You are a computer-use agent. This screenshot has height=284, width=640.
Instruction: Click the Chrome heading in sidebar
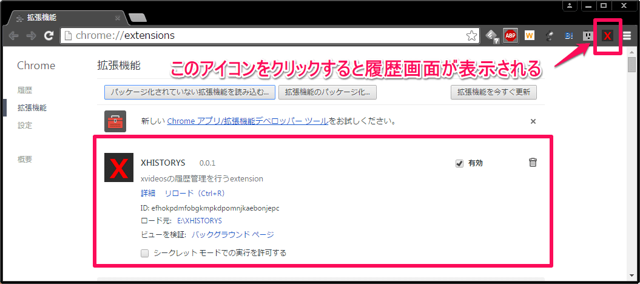tap(36, 66)
